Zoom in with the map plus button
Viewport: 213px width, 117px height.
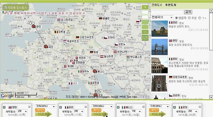pos(145,7)
